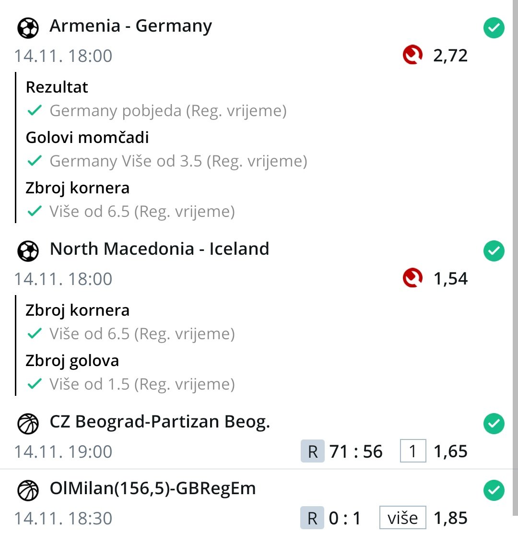This screenshot has width=518, height=534.
Task: Click the boxed '1' pick tag
Action: coord(413,452)
